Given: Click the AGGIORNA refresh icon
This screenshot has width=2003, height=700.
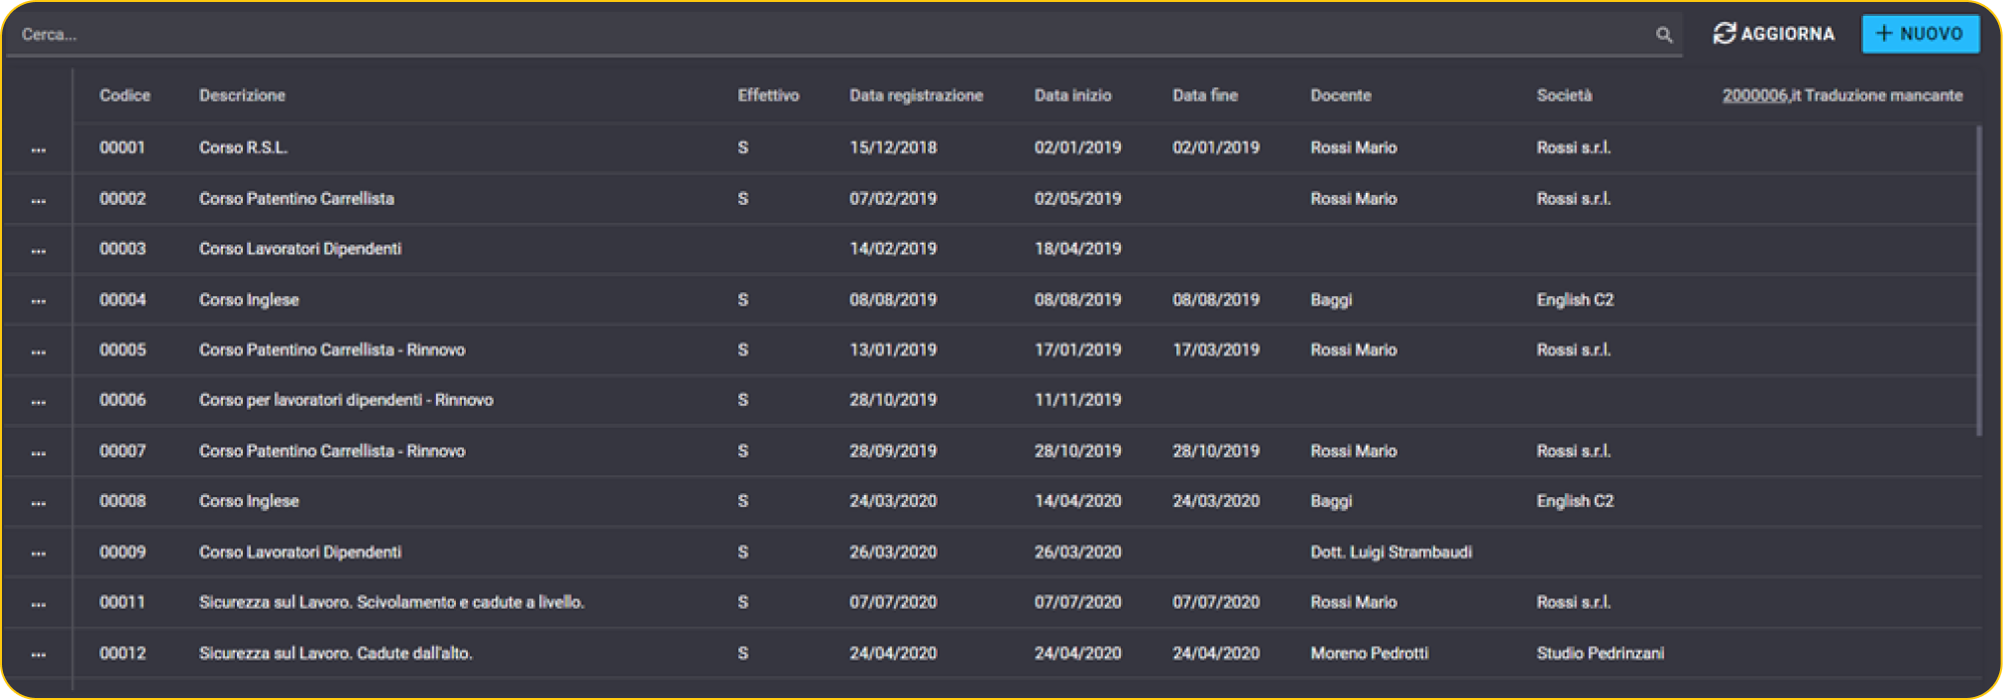Looking at the screenshot, I should pos(1725,34).
